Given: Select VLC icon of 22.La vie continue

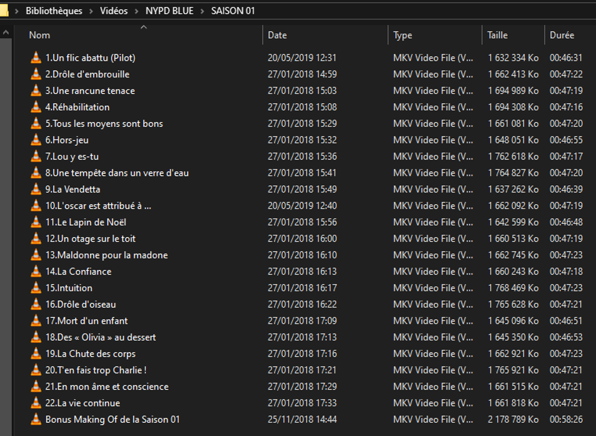Looking at the screenshot, I should 36,403.
